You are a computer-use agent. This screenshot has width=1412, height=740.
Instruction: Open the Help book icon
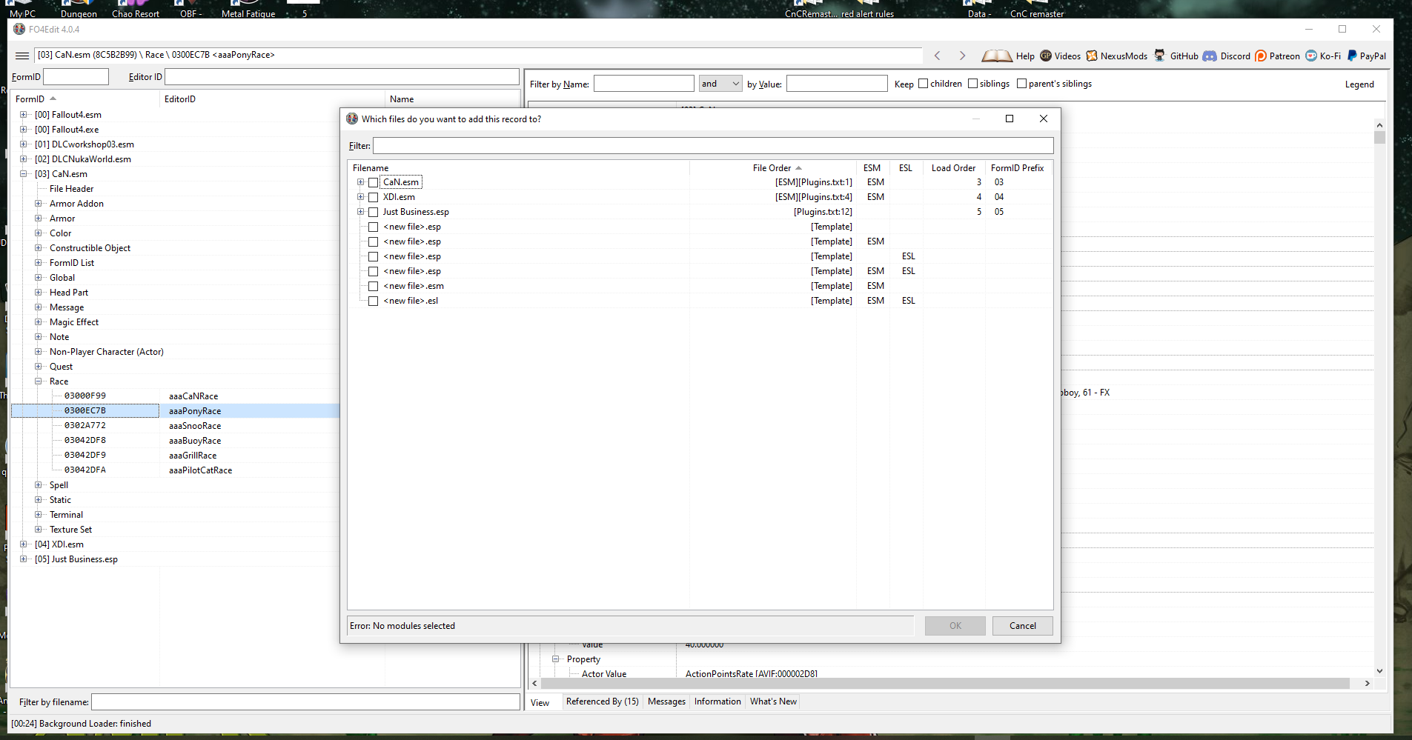click(997, 56)
